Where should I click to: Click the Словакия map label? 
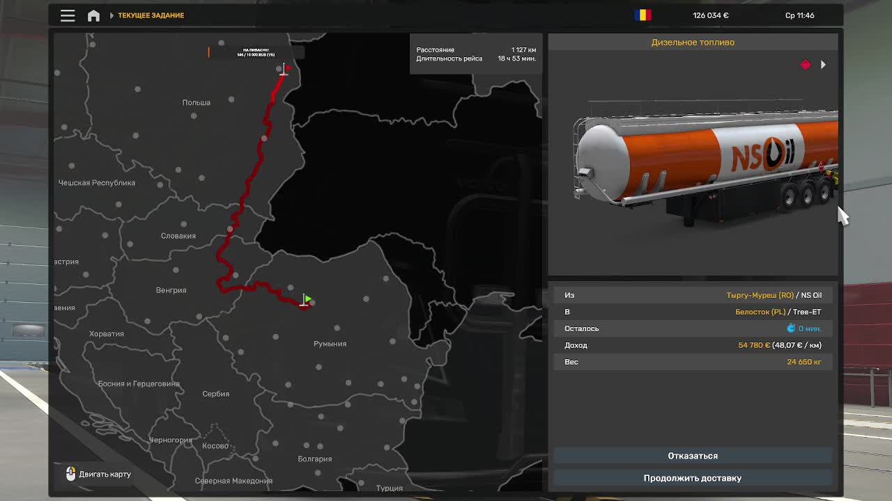pyautogui.click(x=178, y=236)
